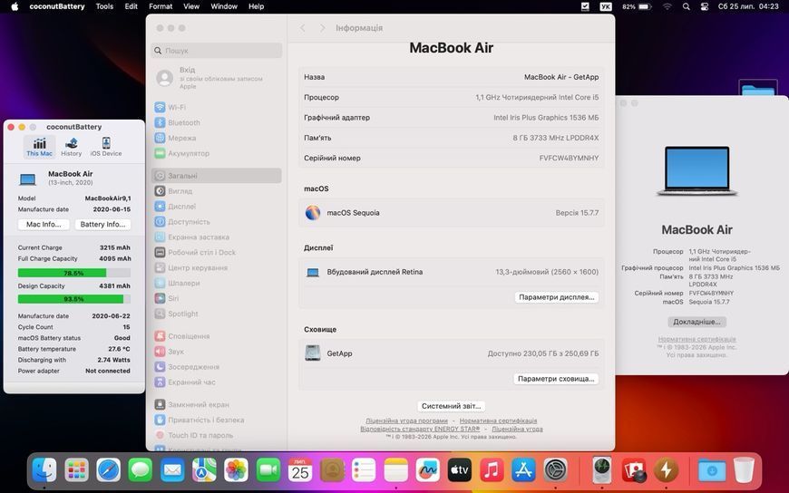The width and height of the screenshot is (789, 493).
Task: Open Звук sound settings
Action: click(x=217, y=352)
